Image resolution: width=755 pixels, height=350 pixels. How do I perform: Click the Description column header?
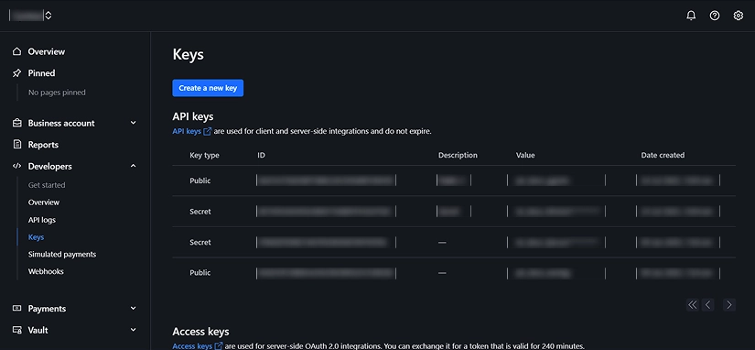(458, 155)
